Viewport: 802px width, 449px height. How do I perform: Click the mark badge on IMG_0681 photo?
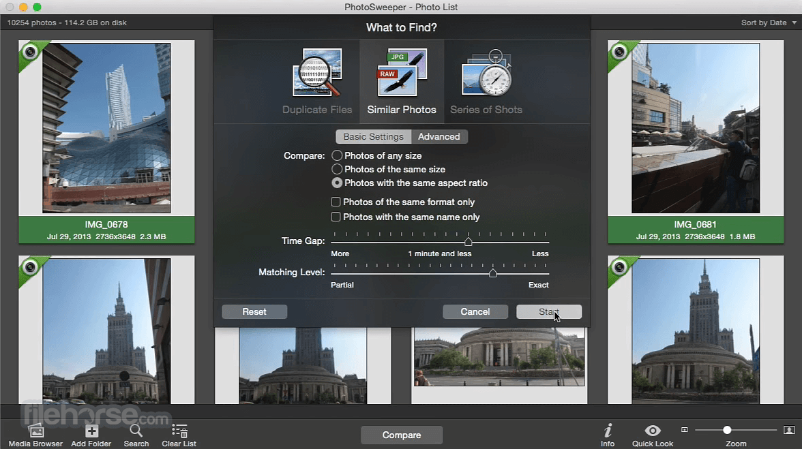[619, 52]
